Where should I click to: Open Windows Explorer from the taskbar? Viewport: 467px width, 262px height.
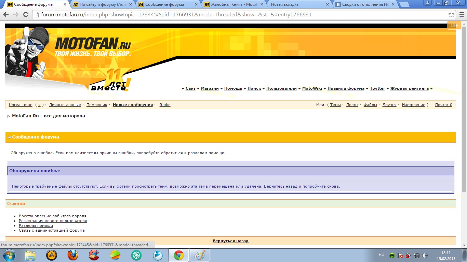(30, 255)
